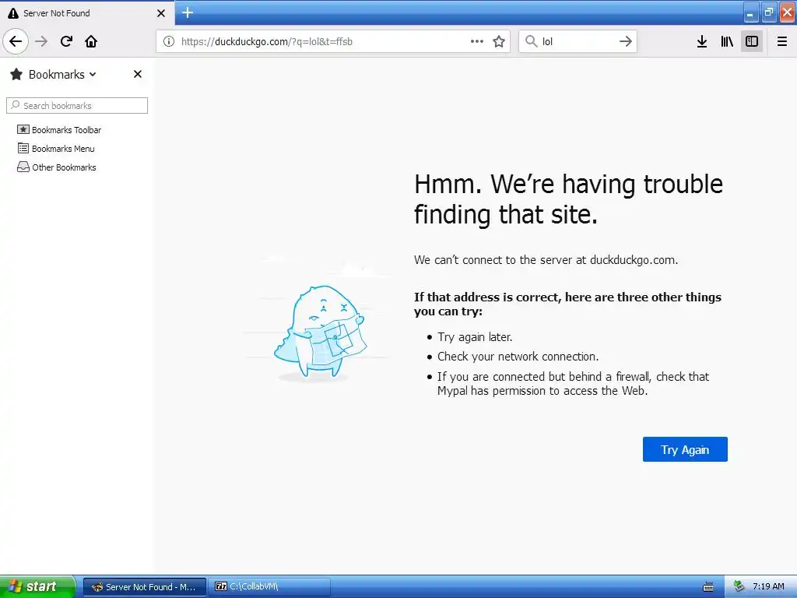Screen dimensions: 797x598
Task: Click the Try Again button
Action: (x=685, y=449)
